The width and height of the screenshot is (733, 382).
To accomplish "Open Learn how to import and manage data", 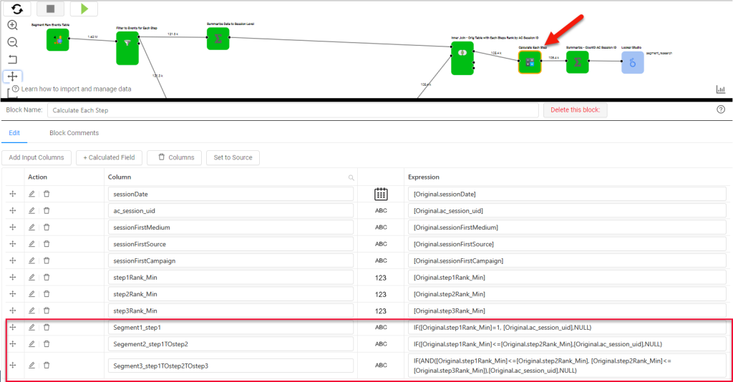I will click(x=76, y=89).
